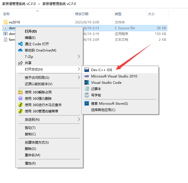Click the 360管理右键菜单 green plus icon

(x=20, y=111)
